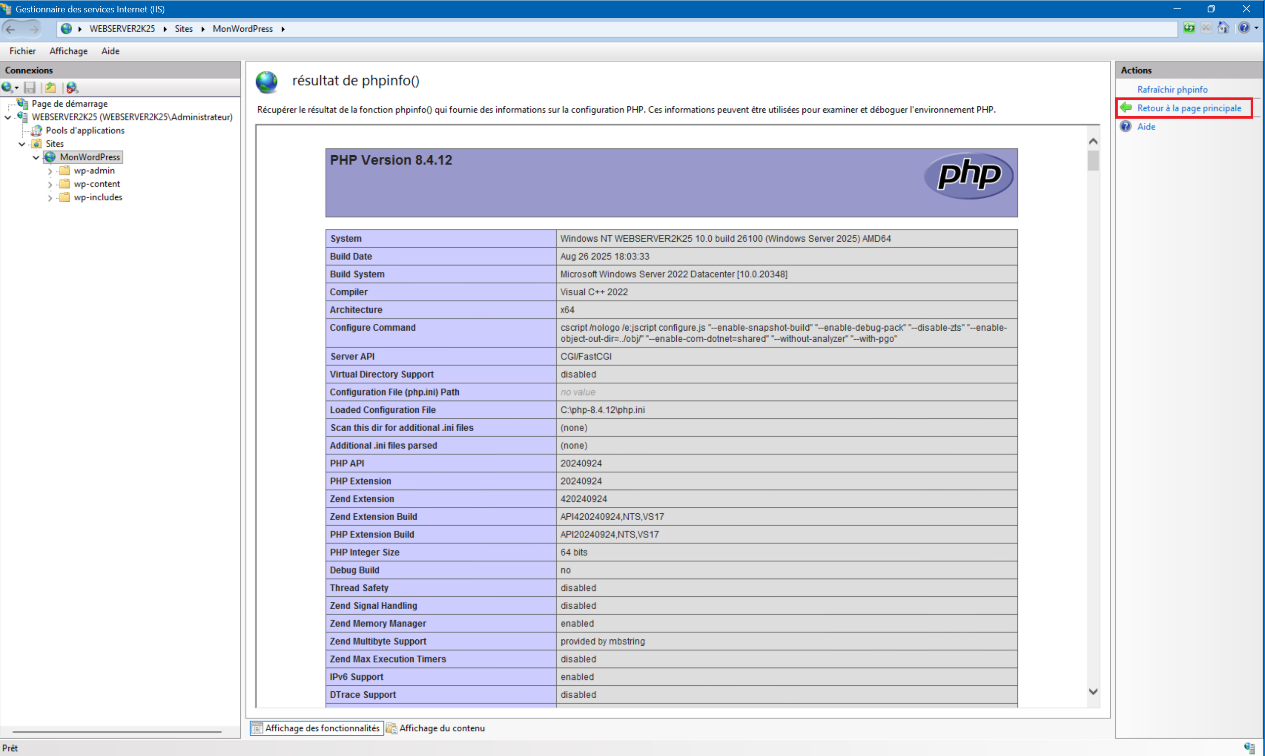Click the blue help icon at top right
The image size is (1265, 756).
coord(1244,29)
